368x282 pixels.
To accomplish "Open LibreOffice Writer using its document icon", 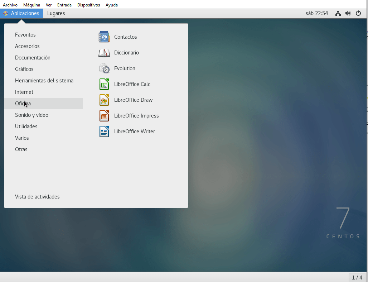I will (x=104, y=132).
